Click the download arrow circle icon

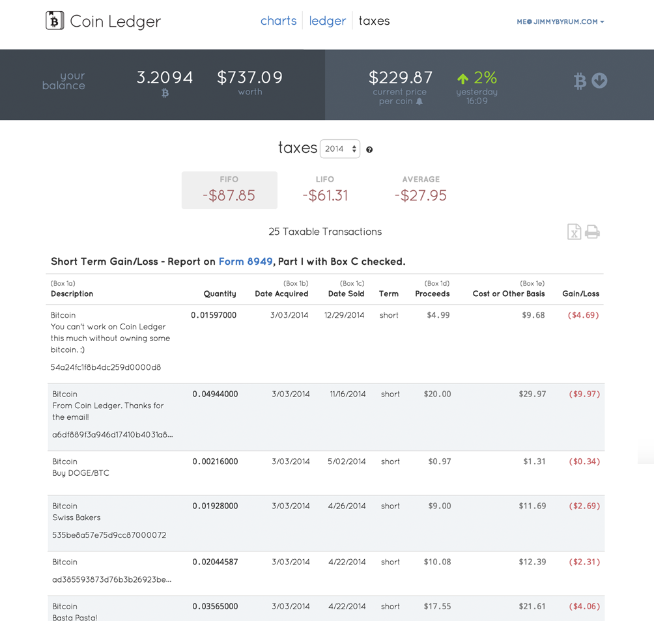tap(599, 81)
